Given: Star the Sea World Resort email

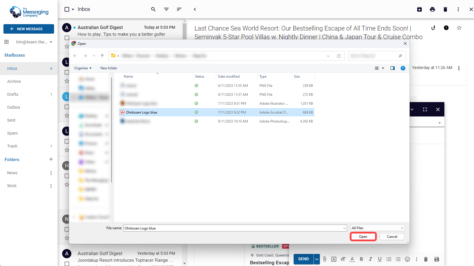Looking at the screenshot, I should [x=459, y=28].
